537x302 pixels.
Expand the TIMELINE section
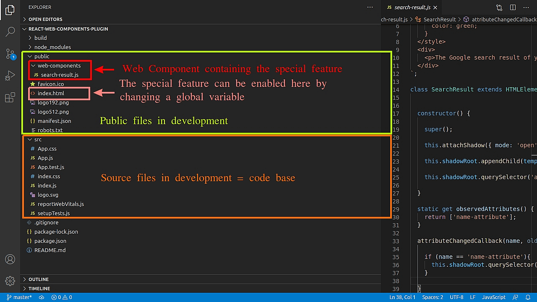click(39, 288)
